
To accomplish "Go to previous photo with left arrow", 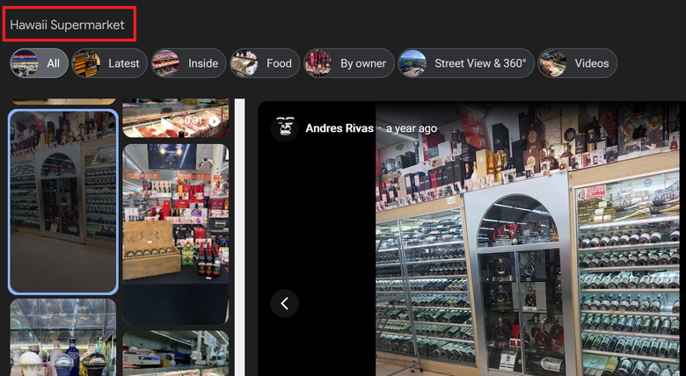I will tap(284, 303).
